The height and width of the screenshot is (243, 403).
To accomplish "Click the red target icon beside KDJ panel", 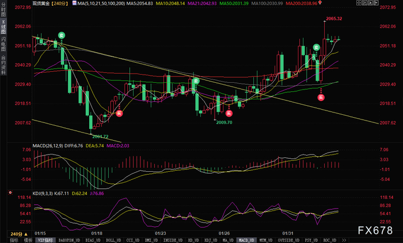I will tap(10, 192).
